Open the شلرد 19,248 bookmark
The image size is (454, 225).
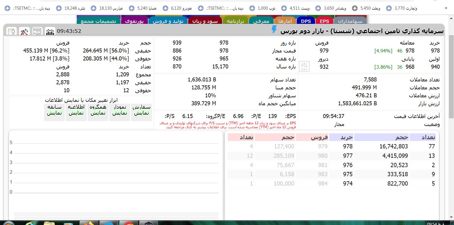coord(71,8)
